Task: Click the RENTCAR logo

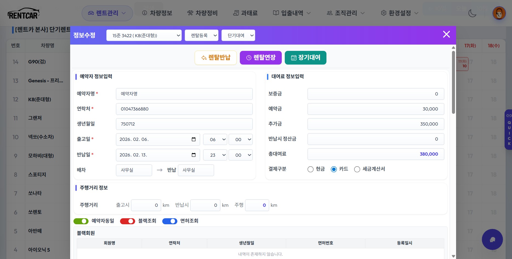Action: click(24, 13)
